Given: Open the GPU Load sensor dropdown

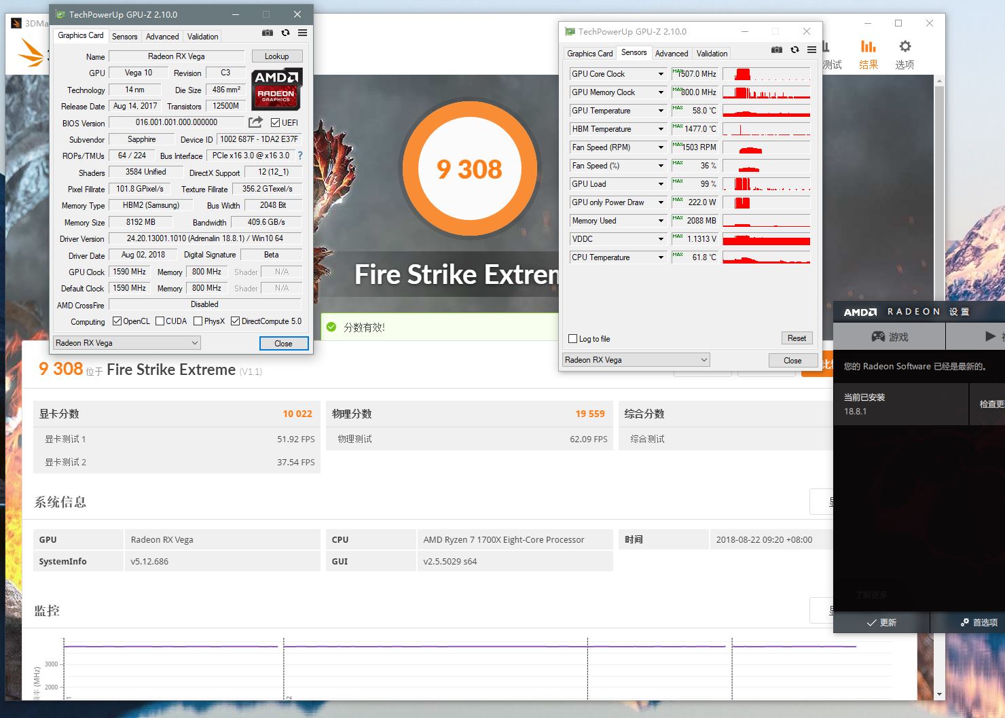Looking at the screenshot, I should [660, 184].
